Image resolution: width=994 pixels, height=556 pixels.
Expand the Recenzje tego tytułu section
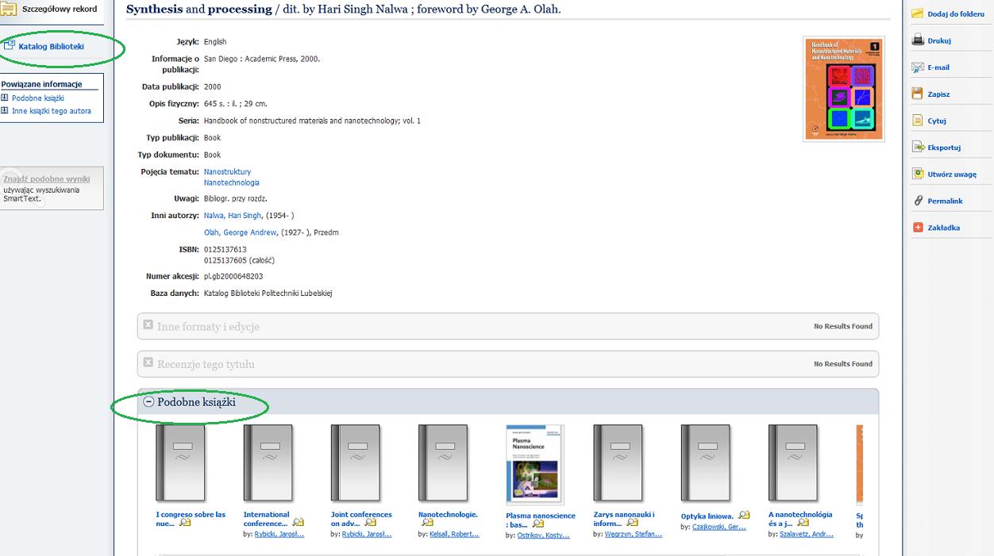[148, 362]
